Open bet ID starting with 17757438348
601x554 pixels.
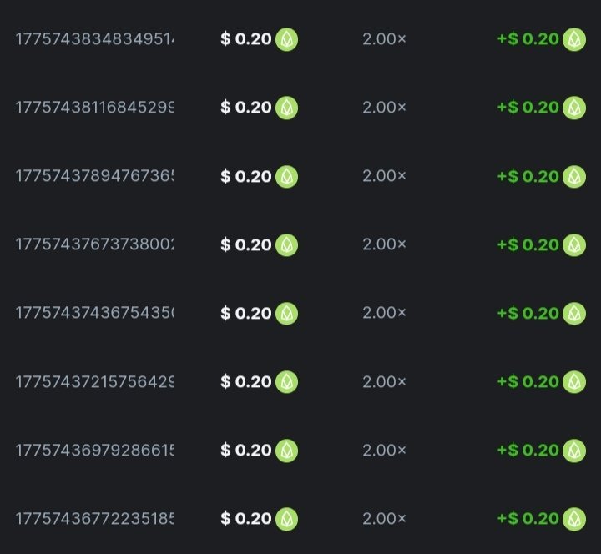coord(94,39)
